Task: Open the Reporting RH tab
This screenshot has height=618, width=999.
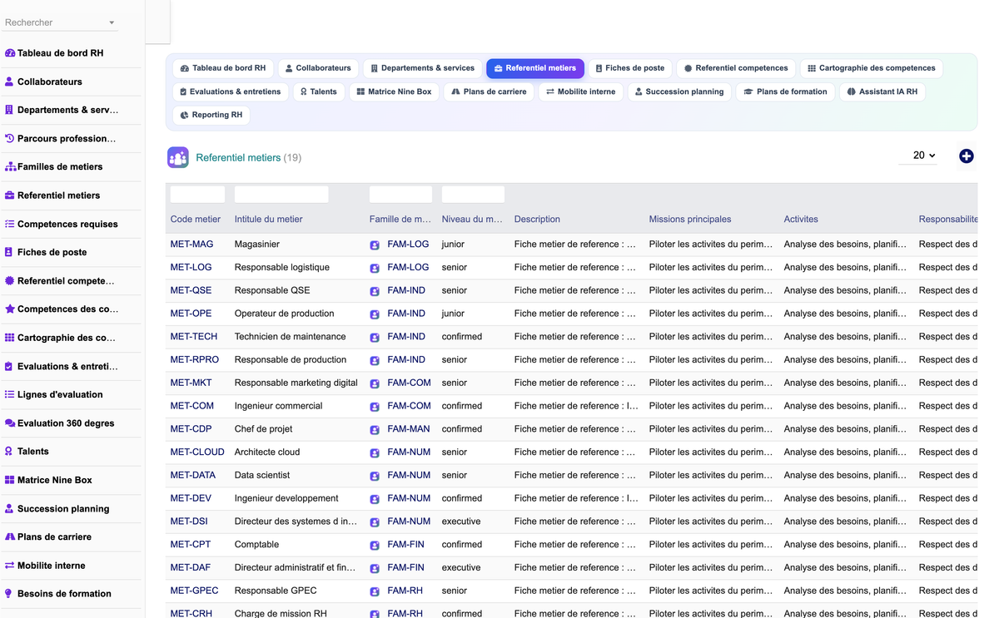Action: [x=211, y=115]
